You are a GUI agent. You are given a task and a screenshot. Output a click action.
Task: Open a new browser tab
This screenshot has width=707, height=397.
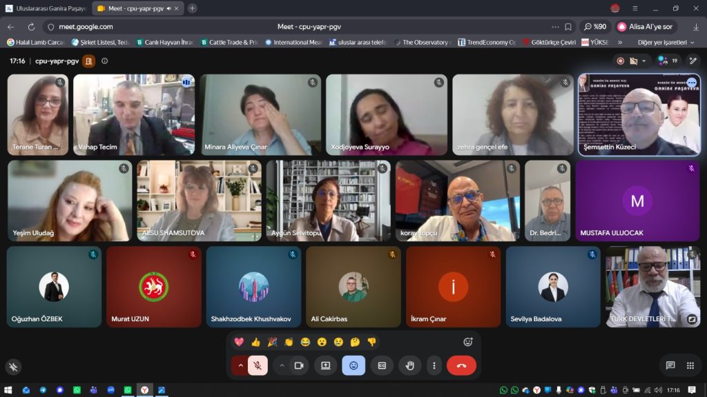(x=192, y=8)
